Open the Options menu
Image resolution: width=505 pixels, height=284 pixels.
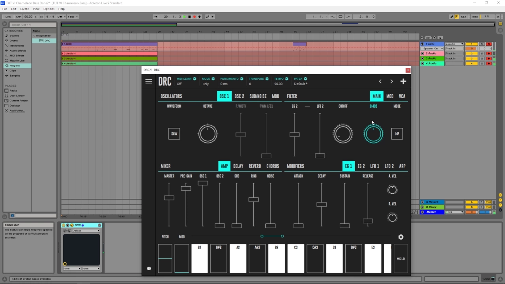point(49,9)
